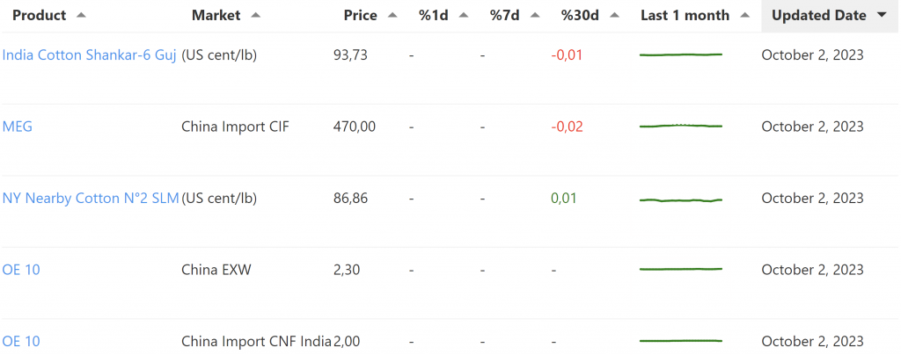Sort table by %7d arrow icon
The image size is (901, 355).
coord(533,15)
